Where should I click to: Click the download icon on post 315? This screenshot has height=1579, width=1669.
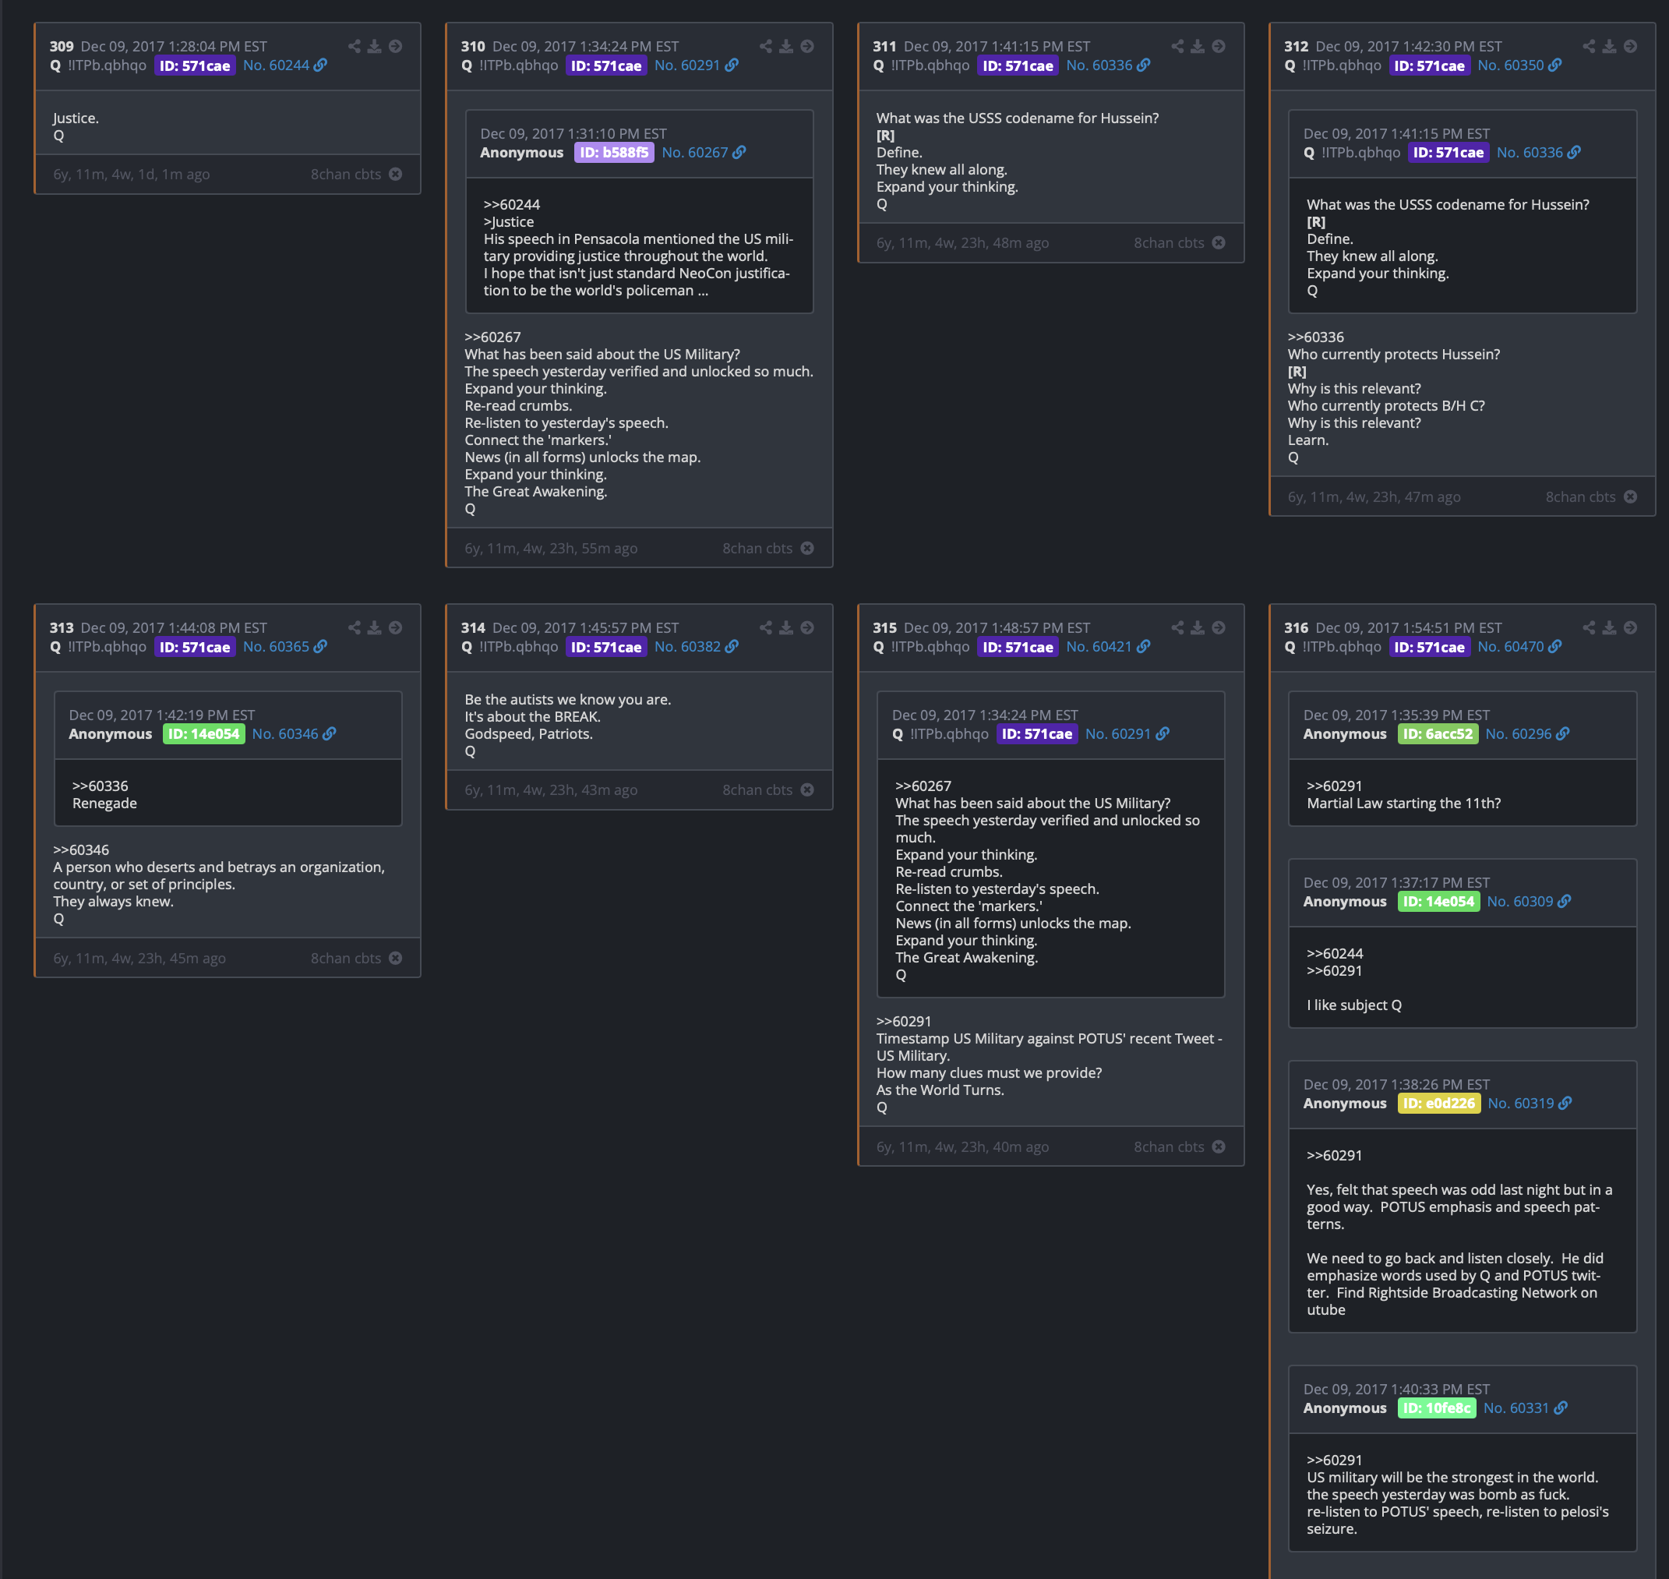[1198, 628]
